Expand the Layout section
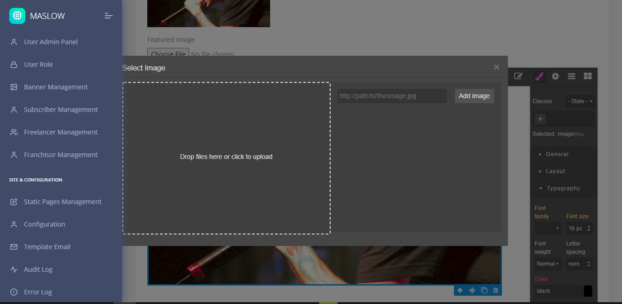Screen dimensions: 622x304 coord(555,171)
